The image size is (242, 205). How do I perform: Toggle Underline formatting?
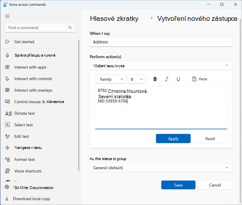[x=178, y=79]
